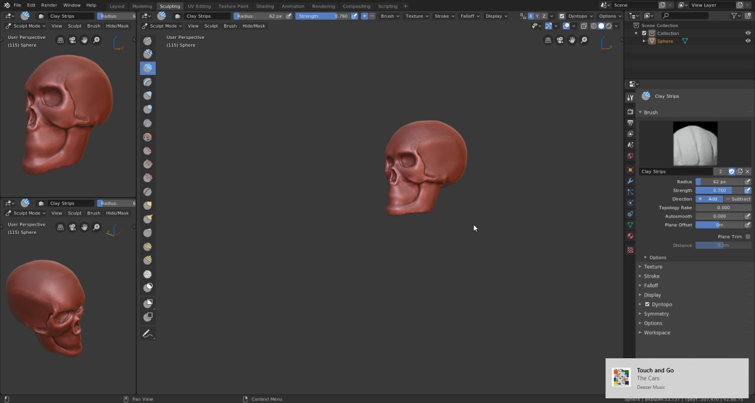
Task: Toggle Y axis symmetry
Action: 537,16
